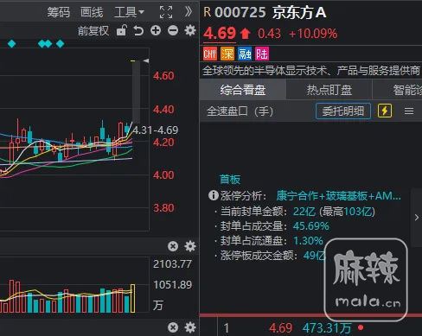Screen dimensions: 422x336
Task: Click the current price 4.69 in header
Action: pyautogui.click(x=220, y=33)
